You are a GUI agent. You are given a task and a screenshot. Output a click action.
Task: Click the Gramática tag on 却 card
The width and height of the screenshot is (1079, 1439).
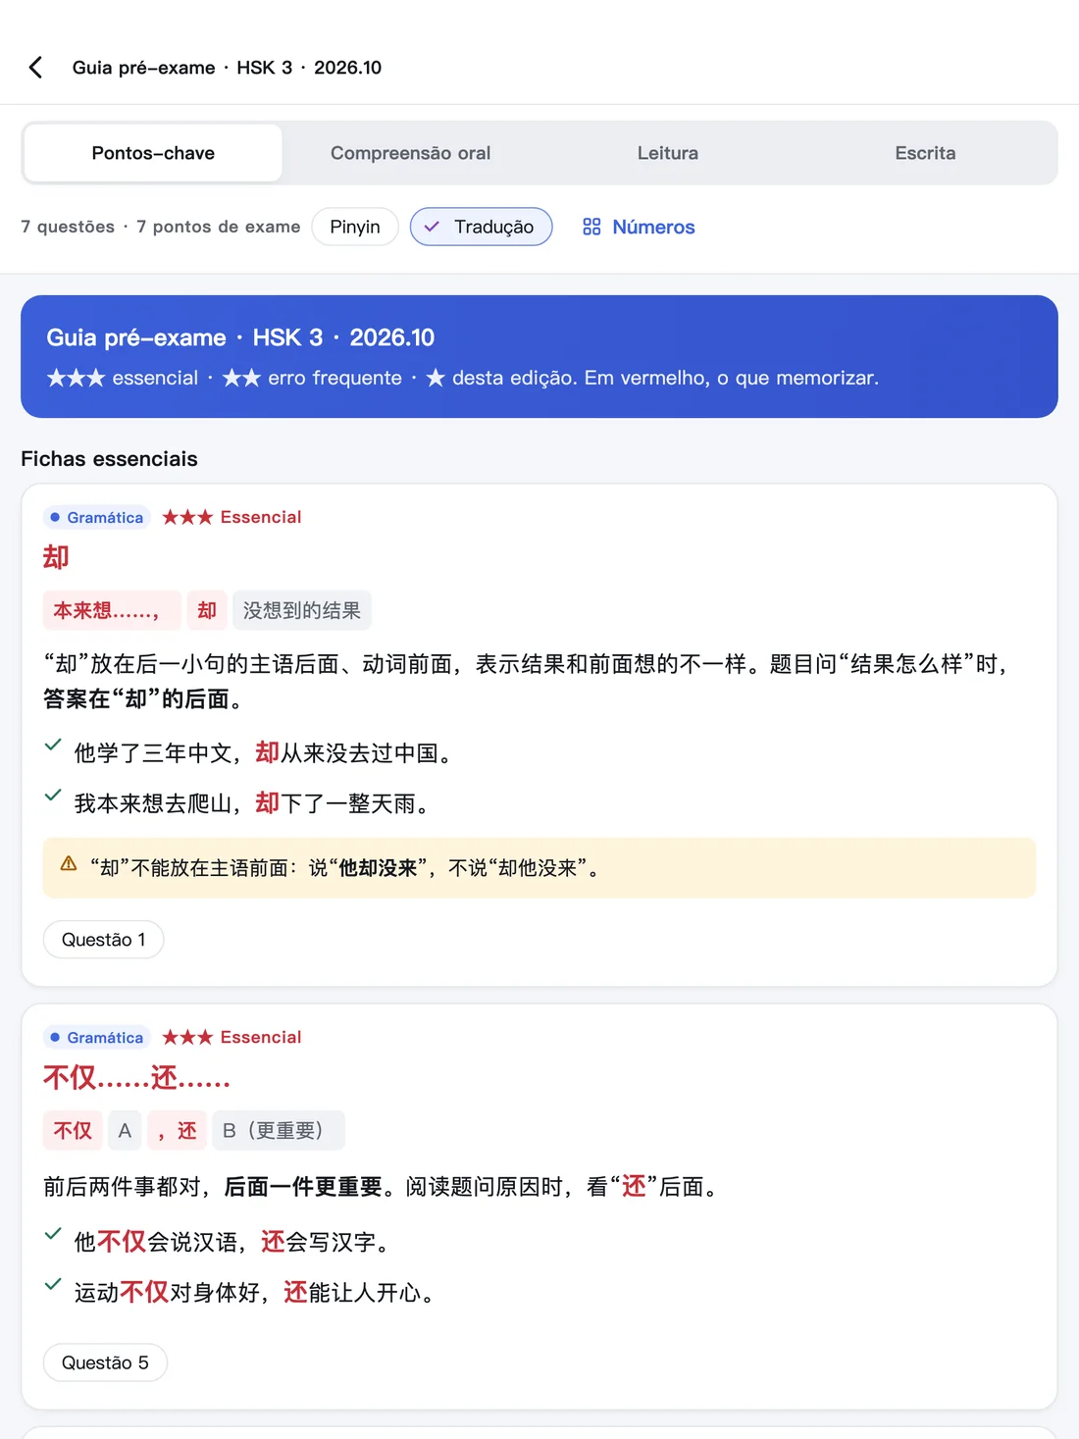pos(97,517)
